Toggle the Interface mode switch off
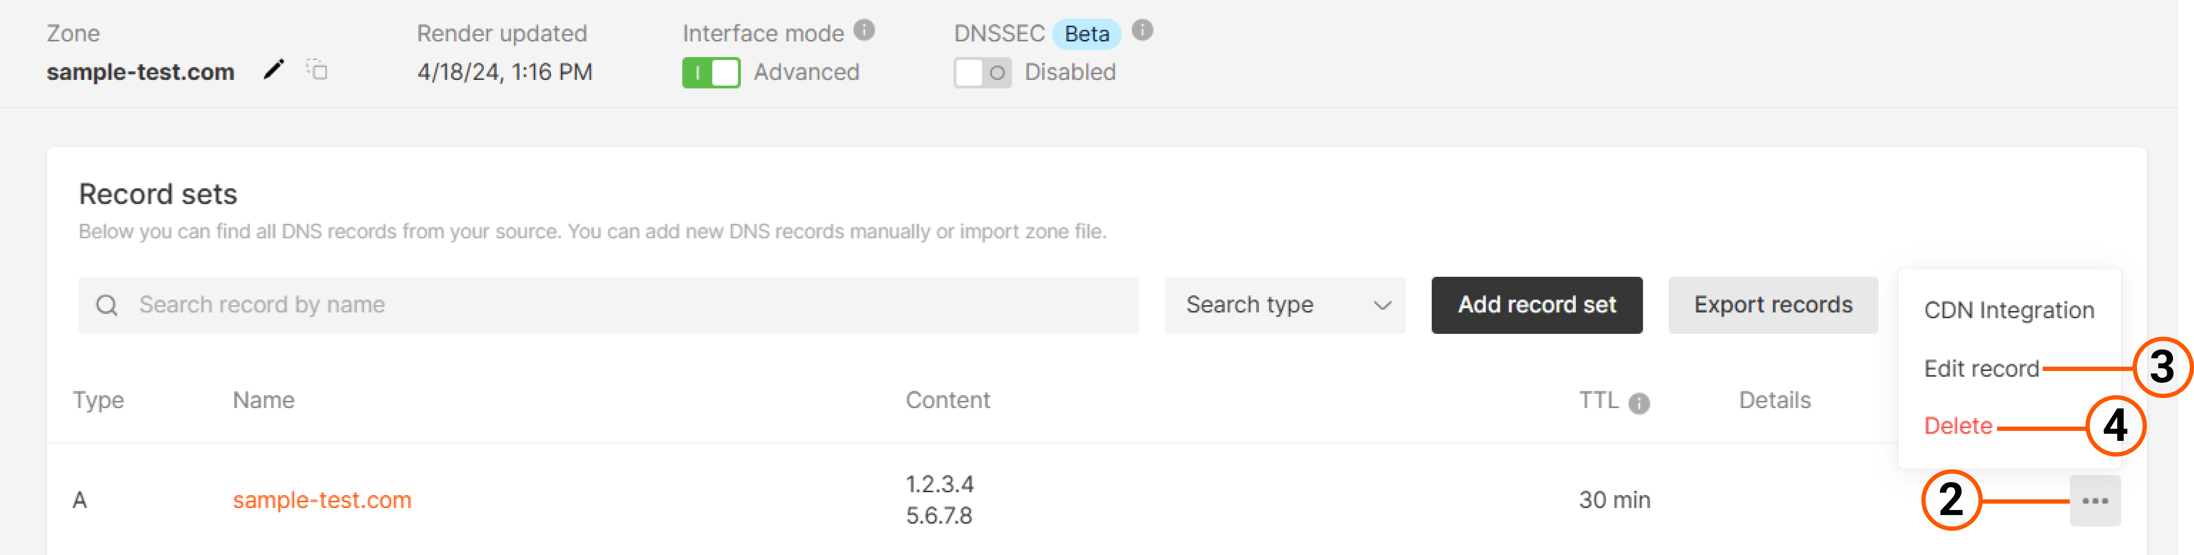Viewport: 2194px width, 555px height. click(711, 72)
